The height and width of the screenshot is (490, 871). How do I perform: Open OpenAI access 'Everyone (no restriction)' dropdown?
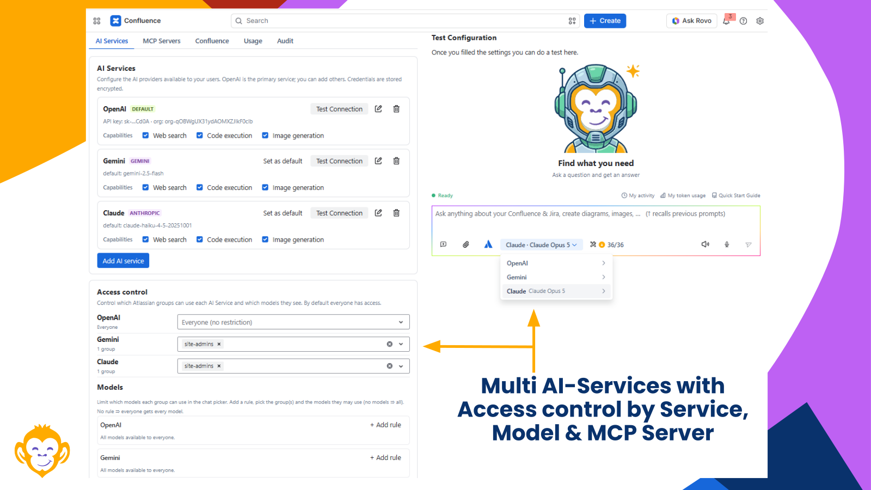pyautogui.click(x=293, y=322)
